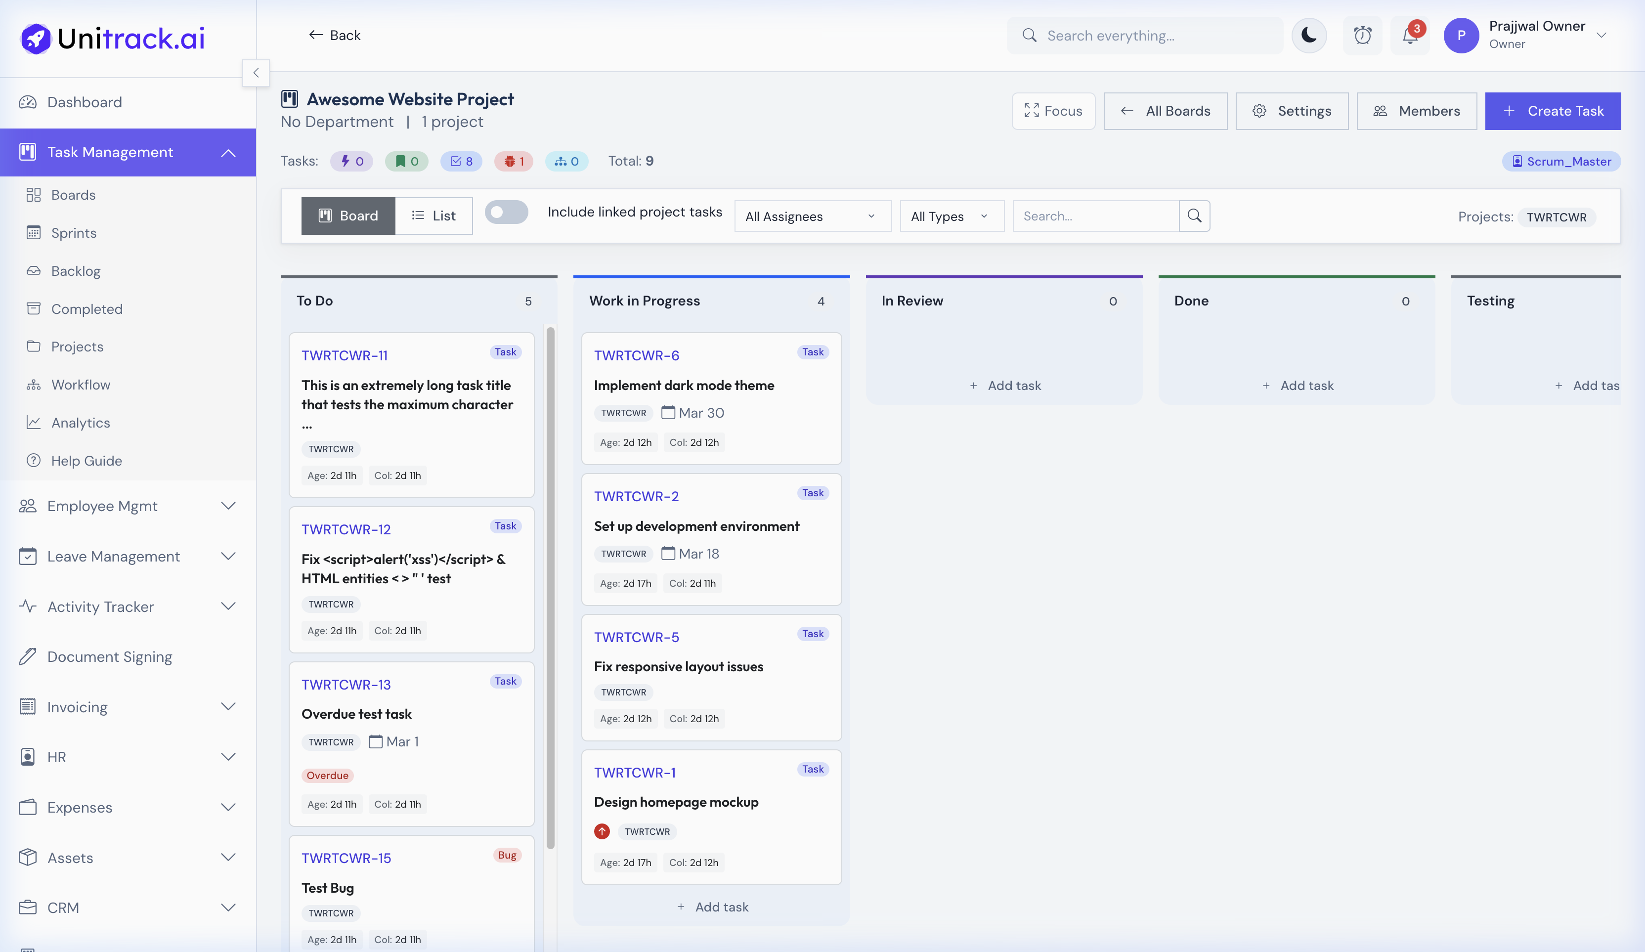The width and height of the screenshot is (1645, 952).
Task: Switch to List view
Action: click(434, 216)
